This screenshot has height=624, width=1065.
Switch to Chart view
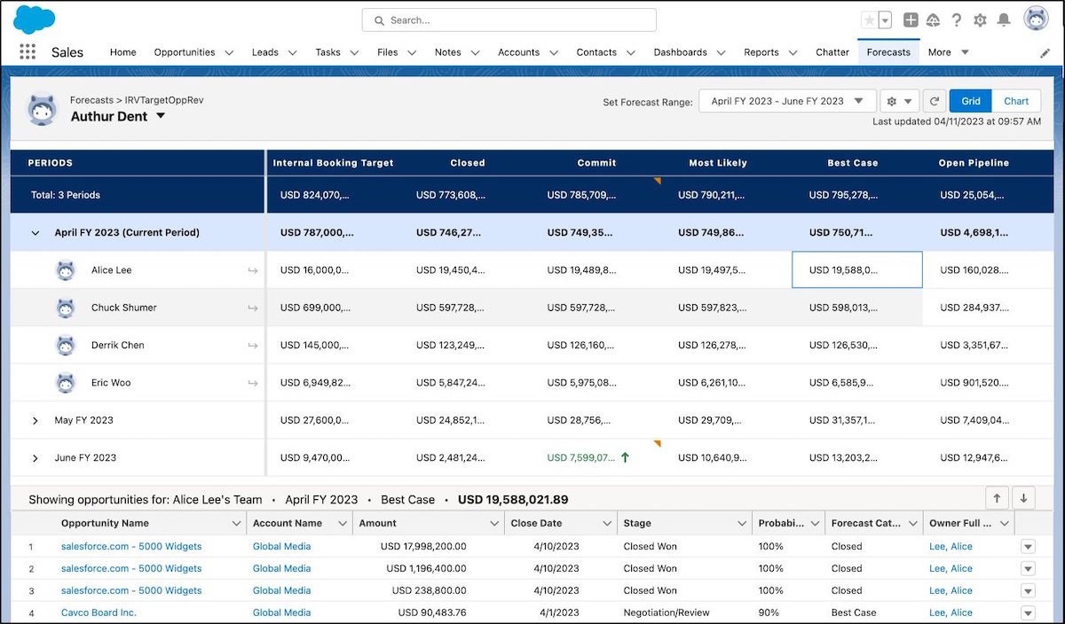pyautogui.click(x=1016, y=101)
